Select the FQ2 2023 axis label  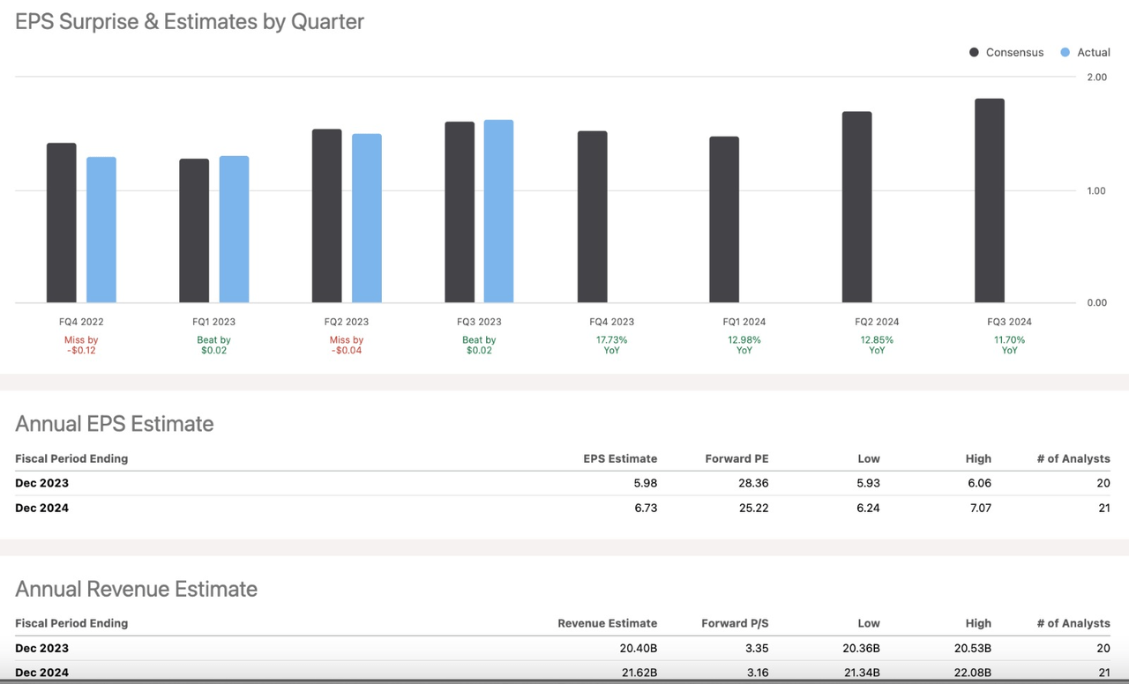point(347,322)
